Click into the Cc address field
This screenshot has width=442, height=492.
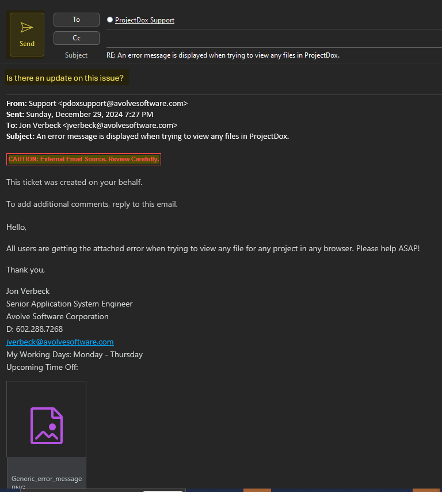pyautogui.click(x=275, y=38)
